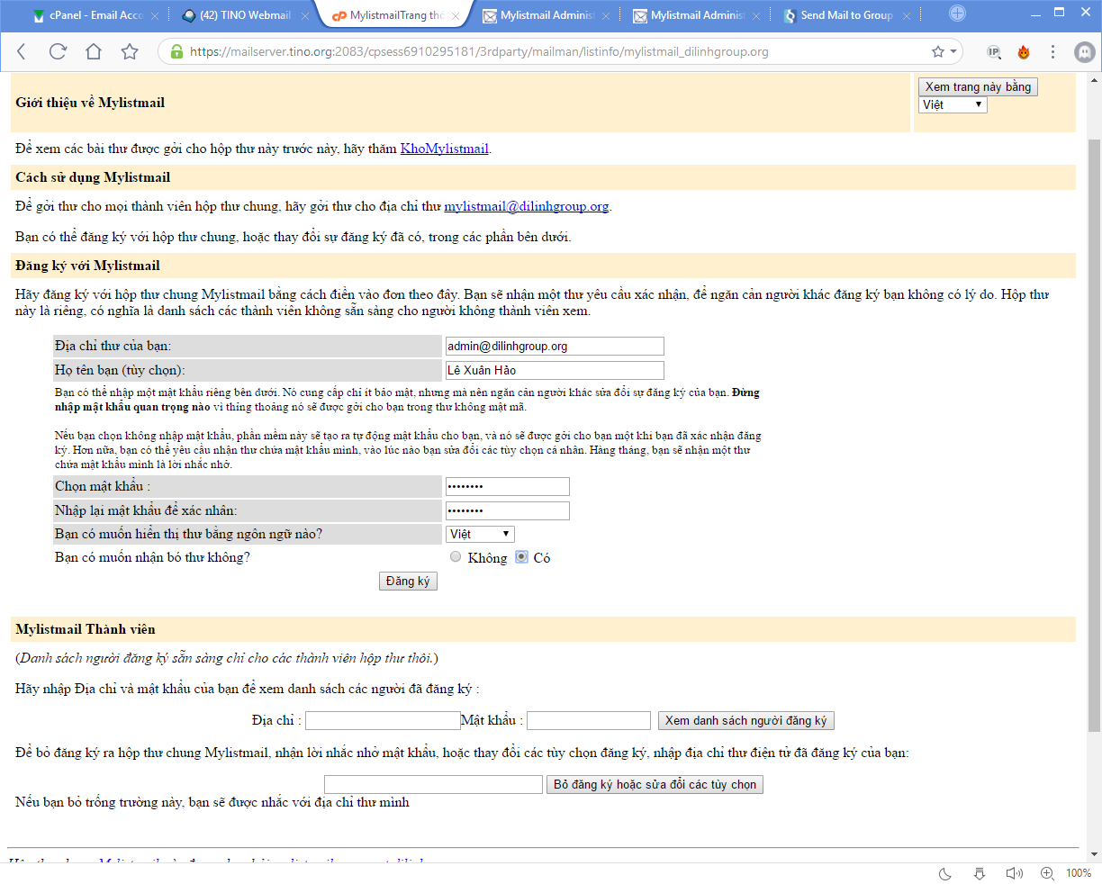Click the Cách sử dụng Mylistmail heading
Screen dimensions: 1102x884
[x=93, y=177]
